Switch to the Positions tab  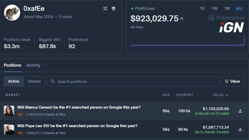click(13, 65)
